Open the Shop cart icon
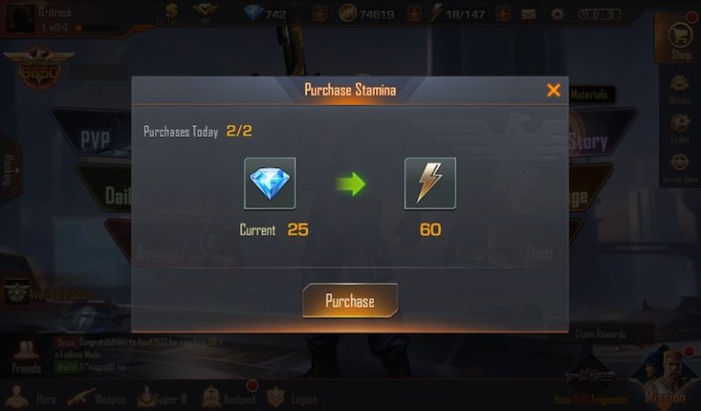The width and height of the screenshot is (701, 411). pyautogui.click(x=680, y=39)
